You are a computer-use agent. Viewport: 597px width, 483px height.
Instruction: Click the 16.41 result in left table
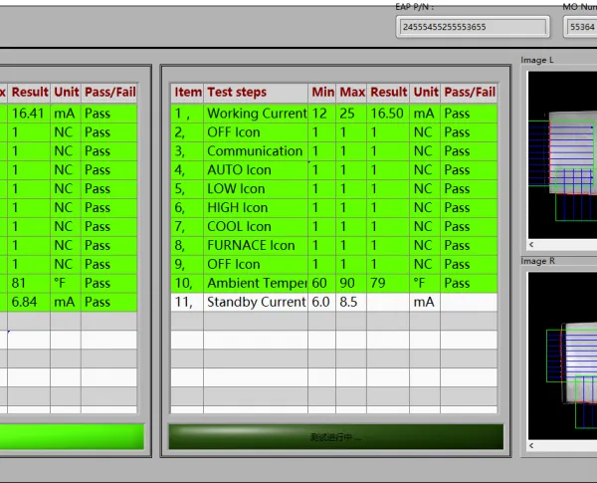pyautogui.click(x=29, y=114)
